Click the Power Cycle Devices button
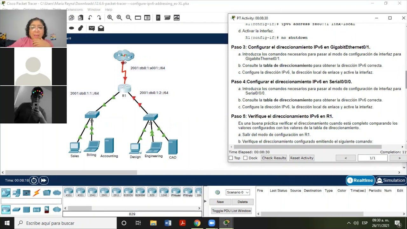Screen dimensions: 407x229 pyautogui.click(x=34, y=180)
